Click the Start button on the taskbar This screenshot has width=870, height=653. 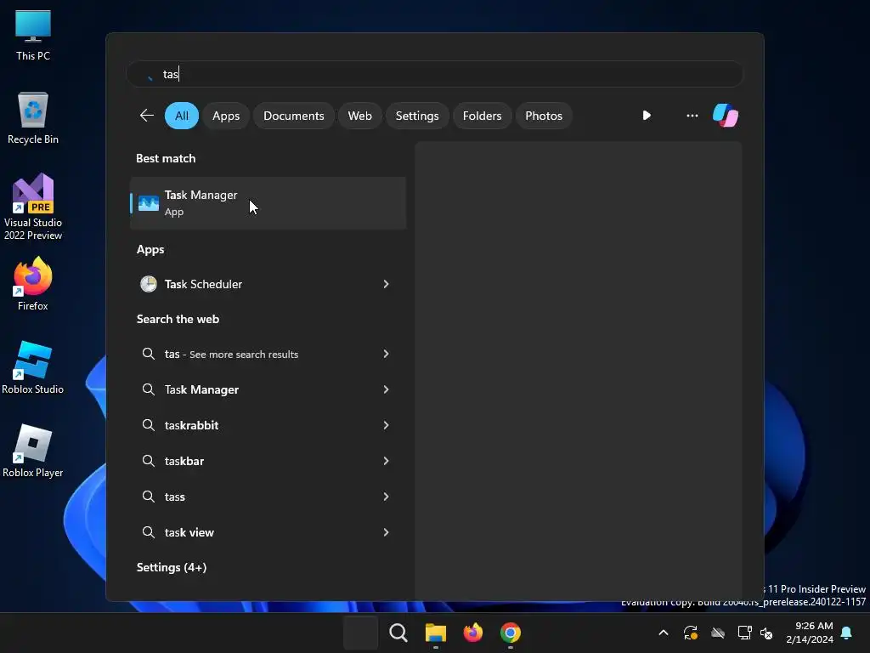[360, 633]
